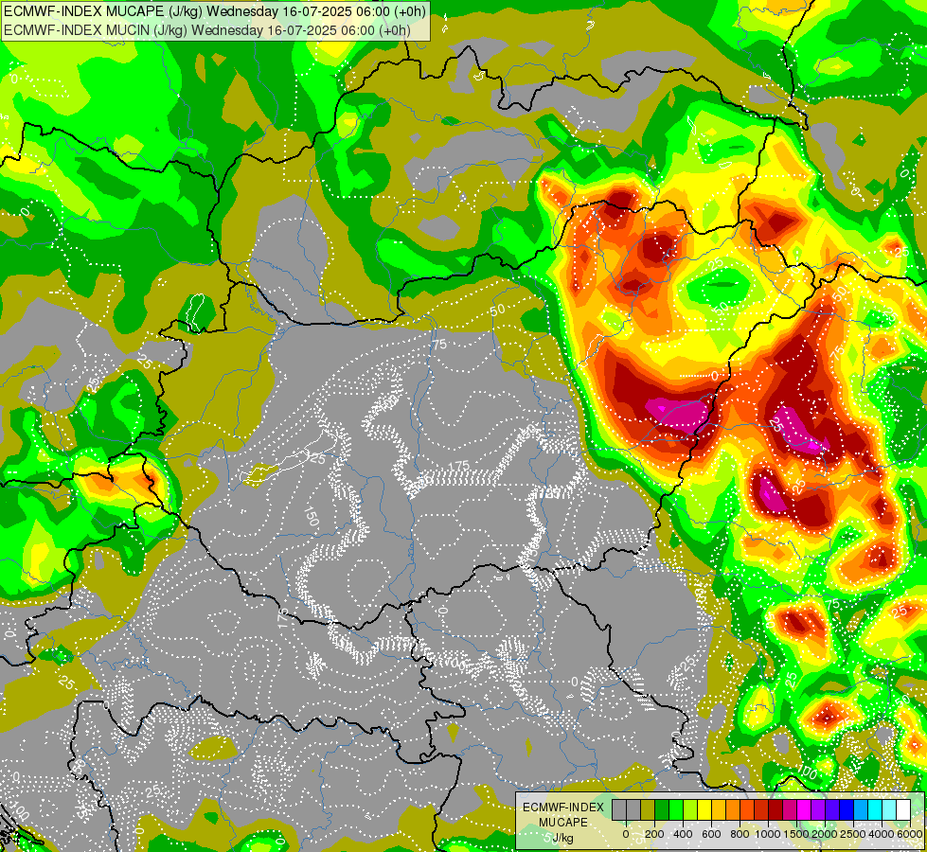Click the legend value 0
The height and width of the screenshot is (852, 927).
tap(626, 834)
